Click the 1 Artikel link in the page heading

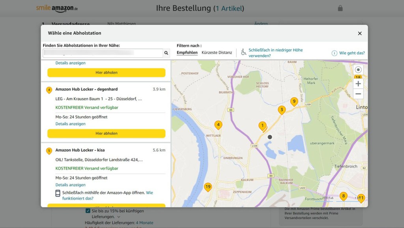[x=229, y=9]
